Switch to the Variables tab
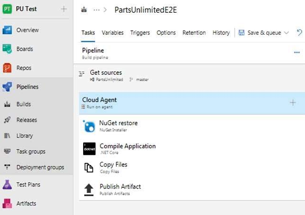305x215 pixels. pos(113,33)
